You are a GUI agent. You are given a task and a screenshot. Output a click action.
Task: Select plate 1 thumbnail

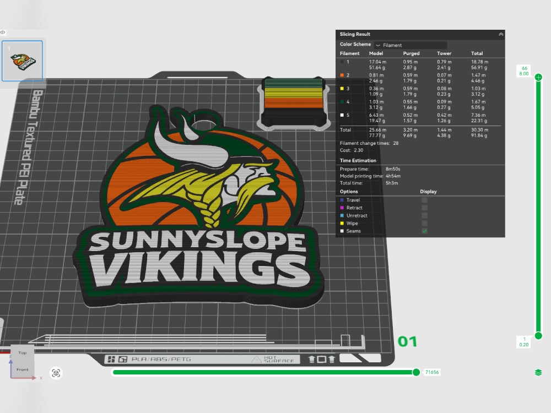22,61
